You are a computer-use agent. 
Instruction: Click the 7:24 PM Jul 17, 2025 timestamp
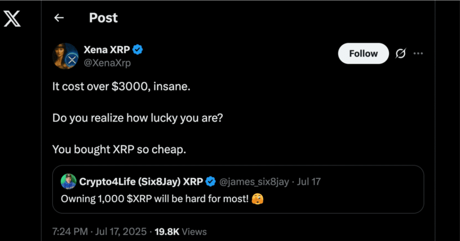[x=99, y=232]
